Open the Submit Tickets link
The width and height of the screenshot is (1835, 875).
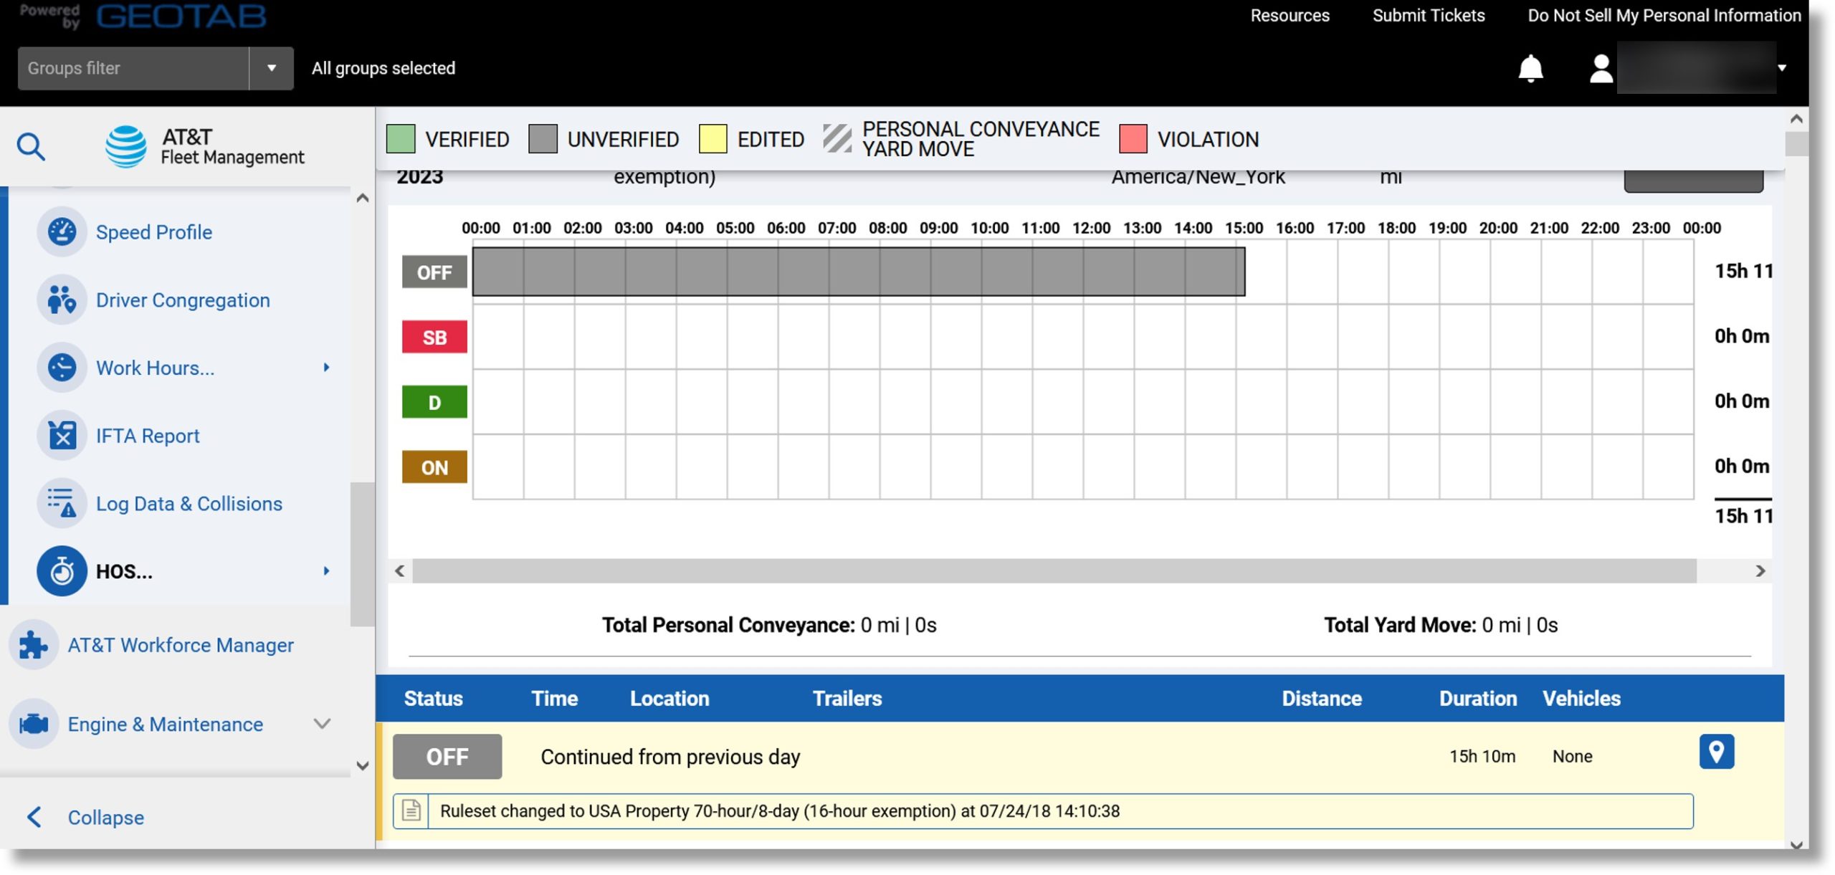pyautogui.click(x=1428, y=15)
